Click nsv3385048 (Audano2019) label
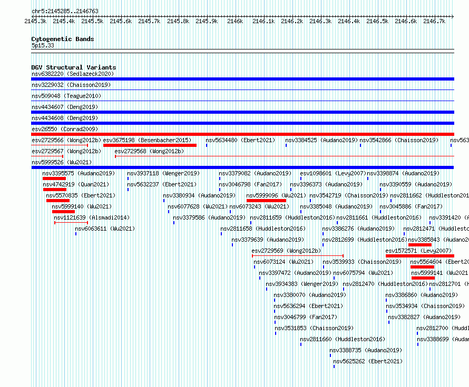This screenshot has height=387, width=469. (x=337, y=206)
